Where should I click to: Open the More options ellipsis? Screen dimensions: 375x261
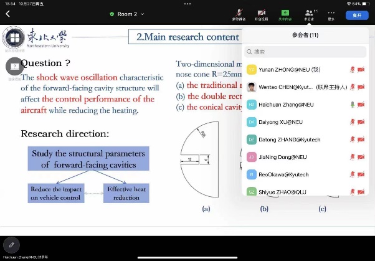[331, 12]
